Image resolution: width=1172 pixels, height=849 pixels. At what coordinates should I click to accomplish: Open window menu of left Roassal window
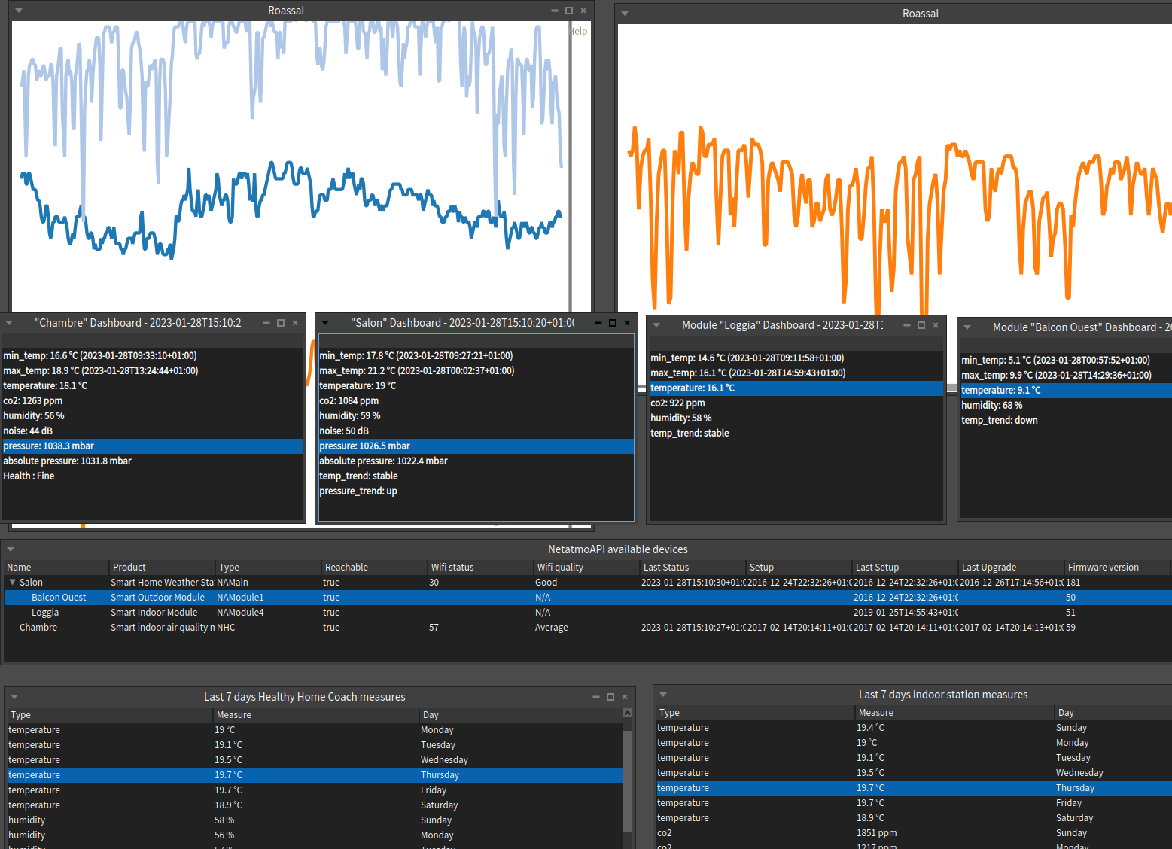coord(19,11)
